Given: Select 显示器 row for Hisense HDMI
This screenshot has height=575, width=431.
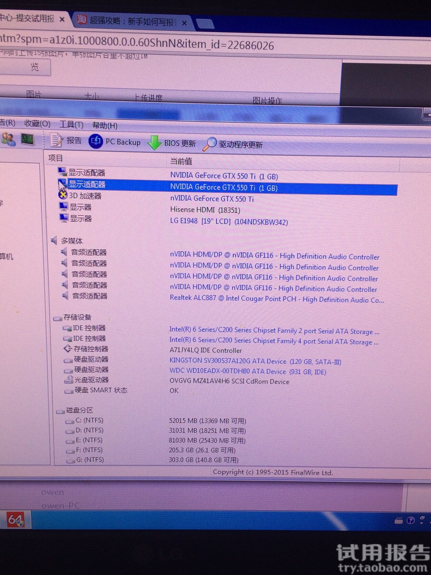Looking at the screenshot, I should click(76, 207).
